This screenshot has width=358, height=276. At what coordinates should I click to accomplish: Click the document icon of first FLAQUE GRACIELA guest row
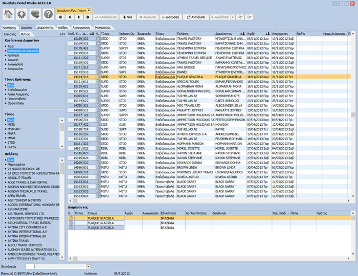(x=71, y=218)
